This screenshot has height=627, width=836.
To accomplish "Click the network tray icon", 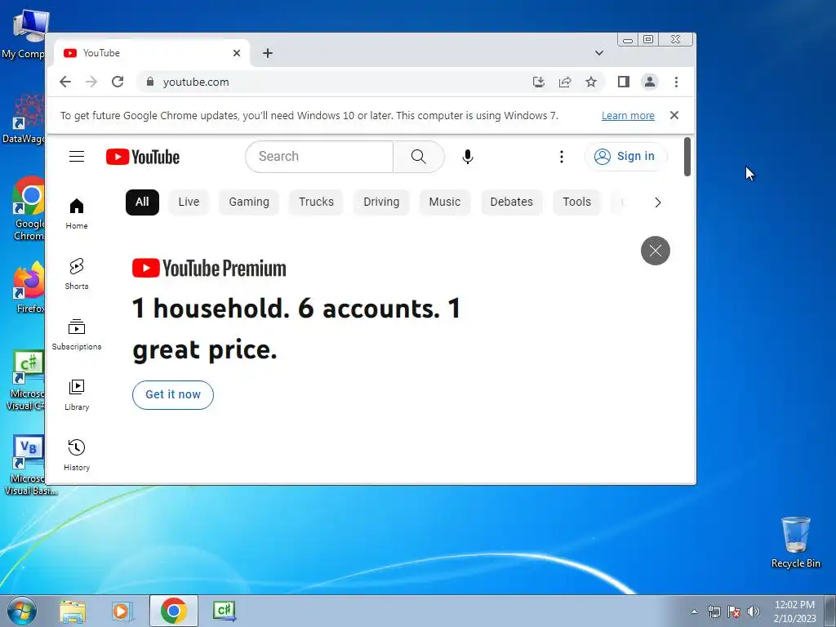I will 714,611.
